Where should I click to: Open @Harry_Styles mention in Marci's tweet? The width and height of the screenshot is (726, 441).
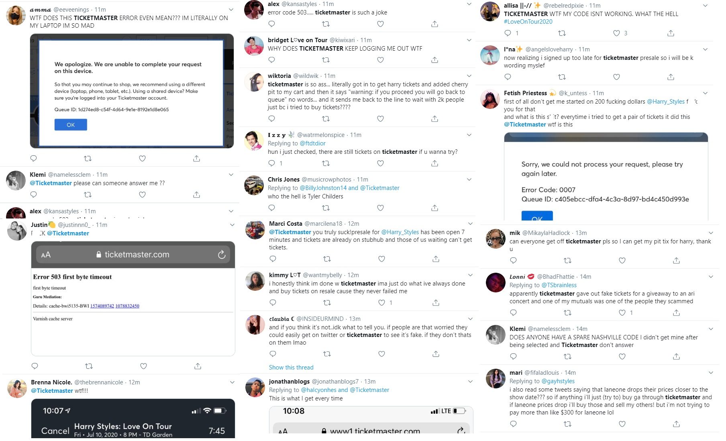[x=400, y=232]
